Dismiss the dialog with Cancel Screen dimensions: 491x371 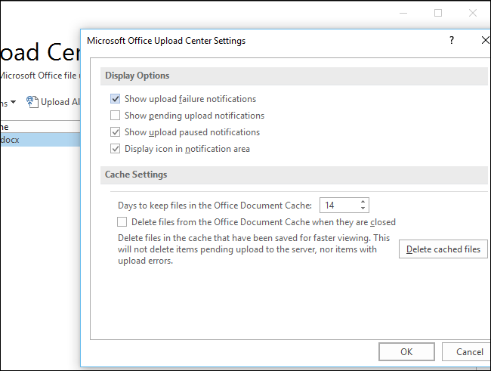468,351
